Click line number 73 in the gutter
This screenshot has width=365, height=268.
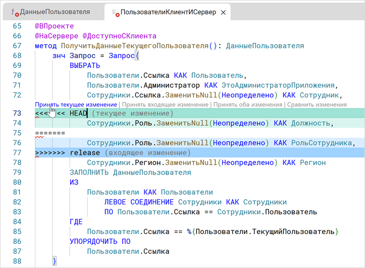coord(16,113)
